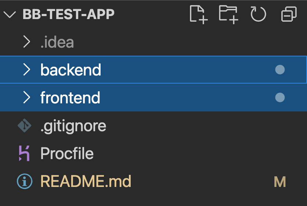
Task: Open the Procfile file
Action: [x=67, y=154]
